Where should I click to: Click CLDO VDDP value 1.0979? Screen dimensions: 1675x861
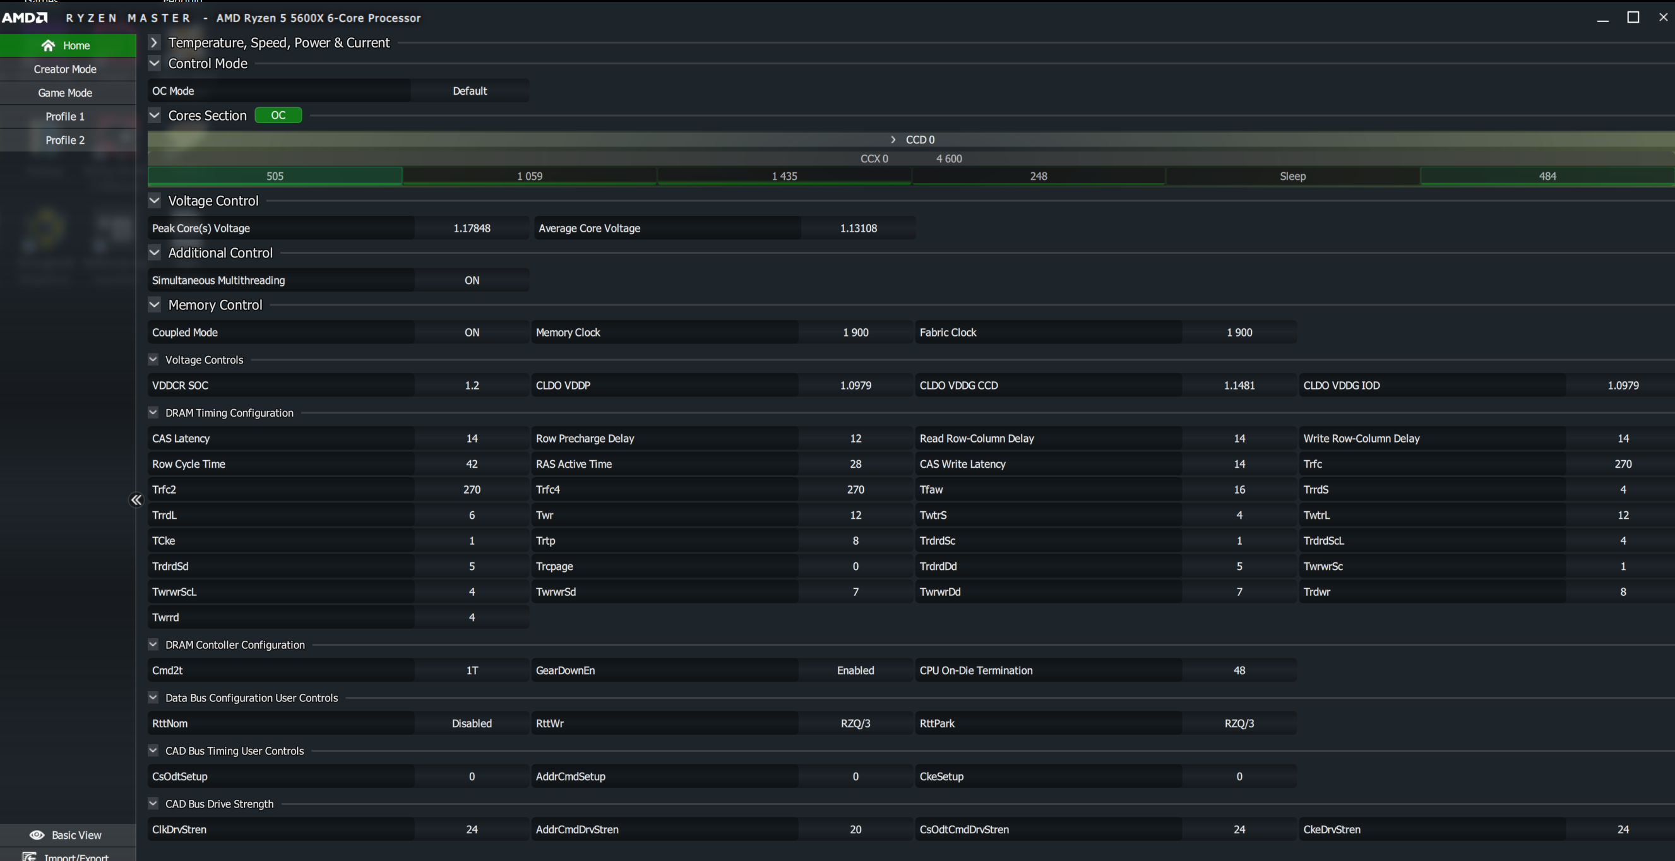click(855, 386)
